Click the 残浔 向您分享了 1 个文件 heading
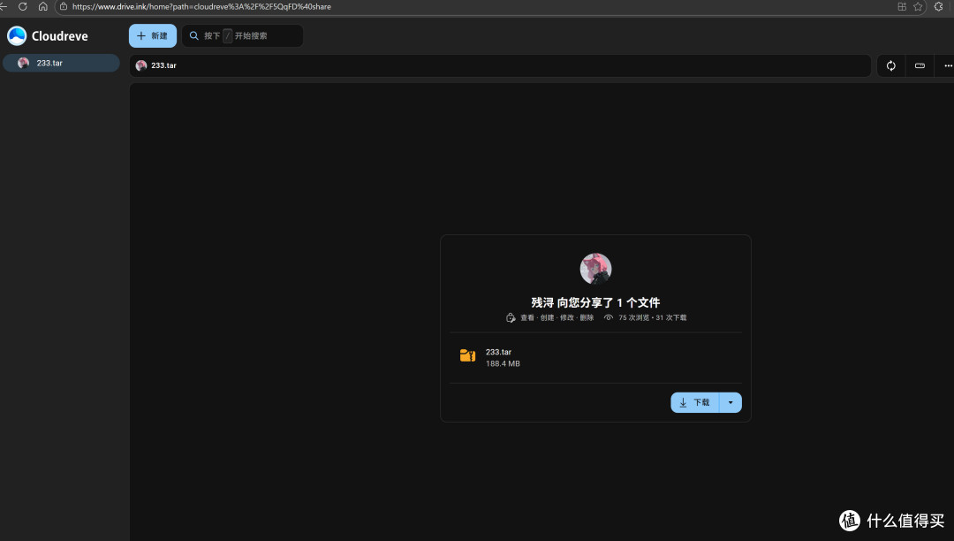 (x=595, y=302)
